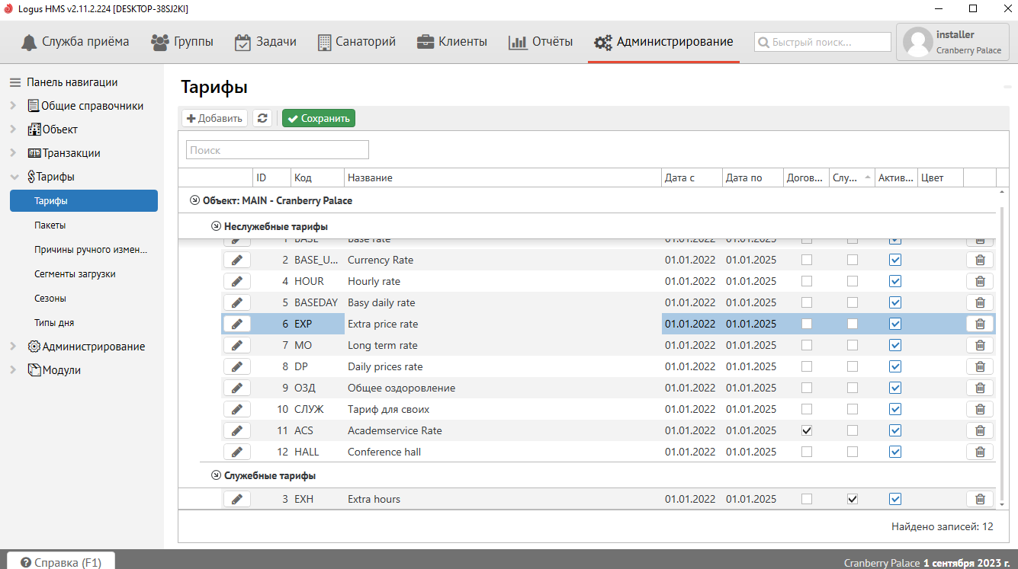Open edit for Long term rate row
The width and height of the screenshot is (1018, 569).
point(237,345)
